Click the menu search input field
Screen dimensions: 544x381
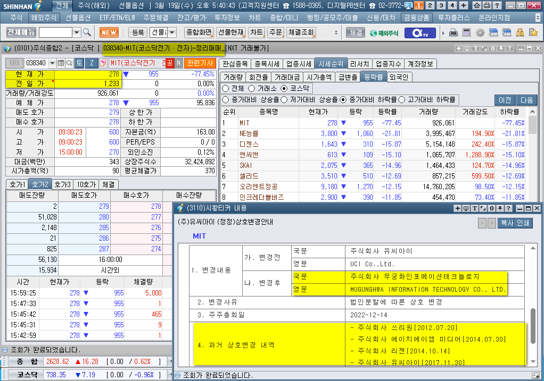56,32
